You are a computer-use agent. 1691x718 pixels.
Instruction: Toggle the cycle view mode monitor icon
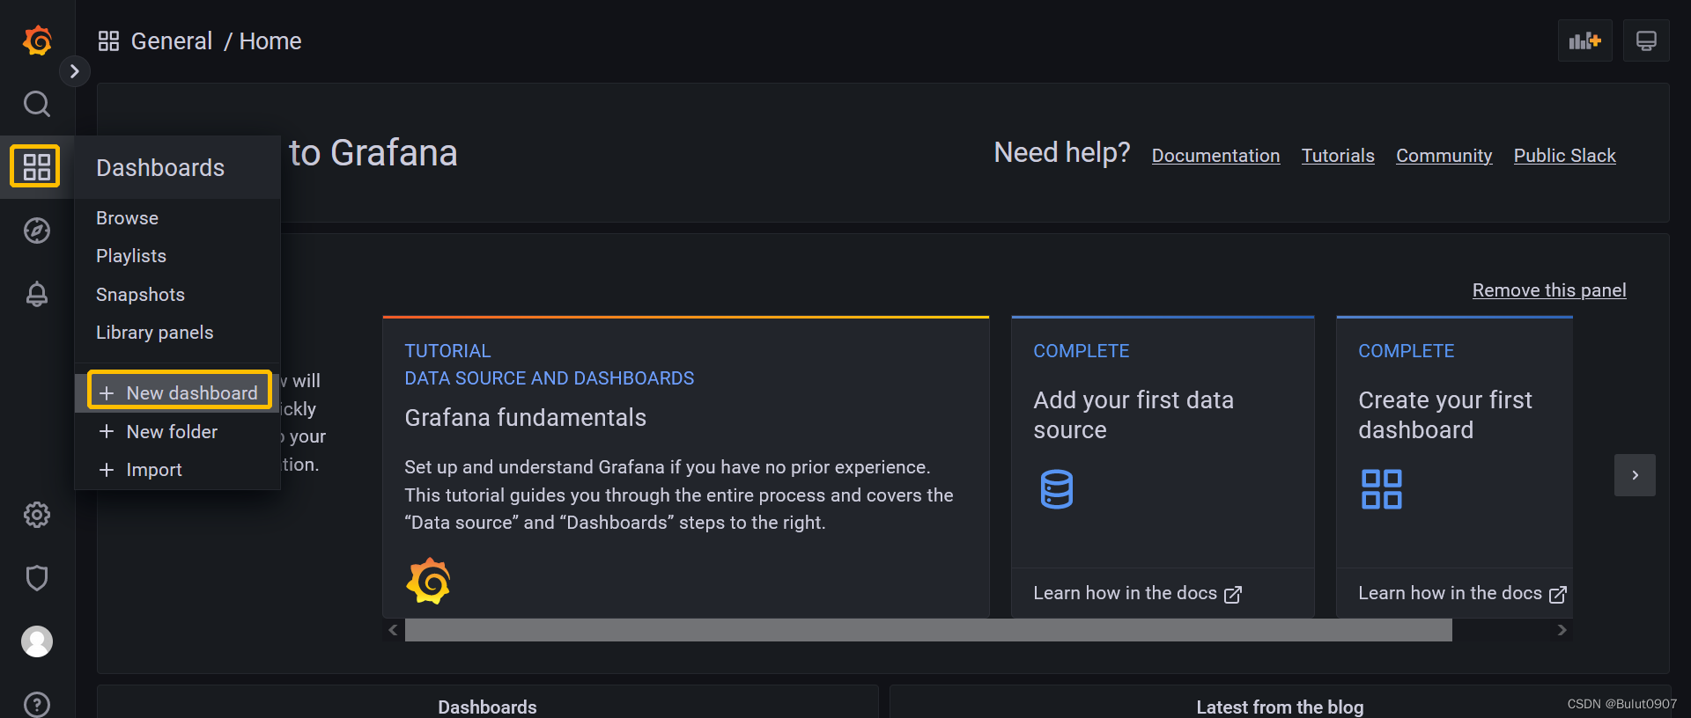1646,40
